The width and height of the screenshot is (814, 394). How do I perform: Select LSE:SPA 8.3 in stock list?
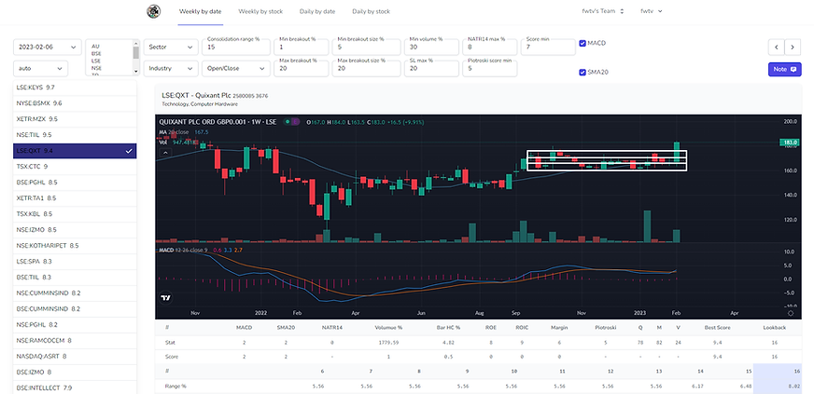[x=75, y=262]
